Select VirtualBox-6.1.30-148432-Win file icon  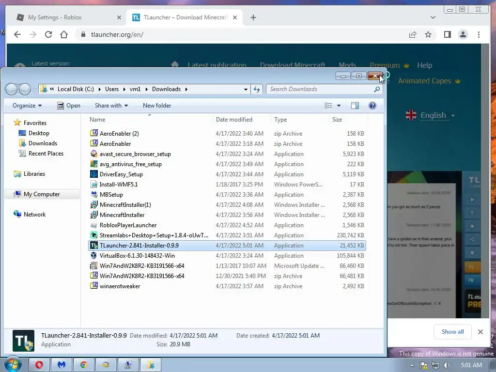coord(94,255)
